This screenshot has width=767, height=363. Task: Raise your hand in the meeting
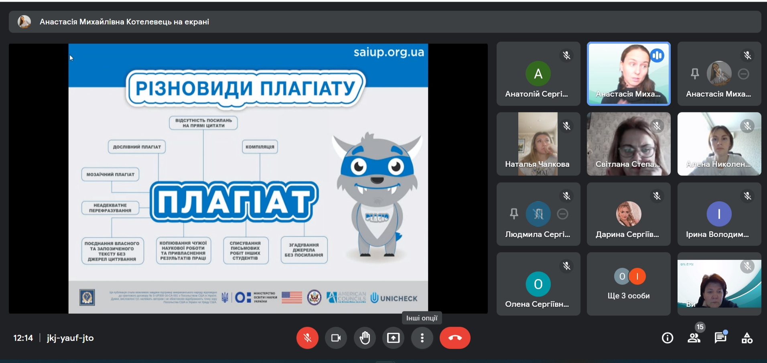coord(365,338)
